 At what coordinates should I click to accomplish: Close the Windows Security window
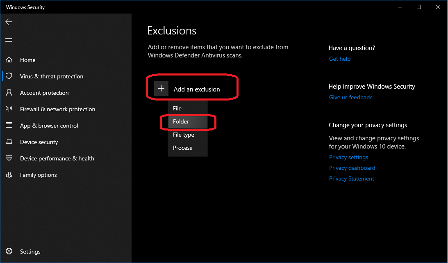[x=438, y=7]
